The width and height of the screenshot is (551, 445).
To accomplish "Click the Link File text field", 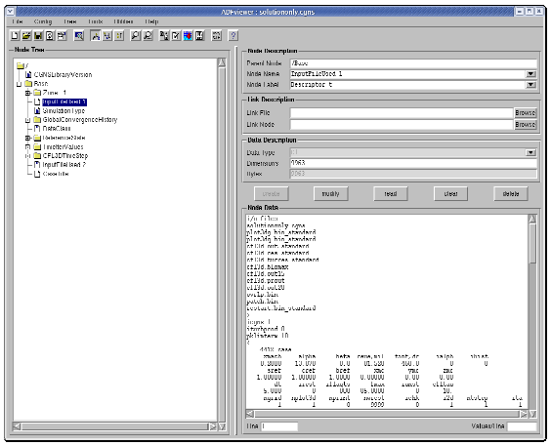I will tap(402, 113).
